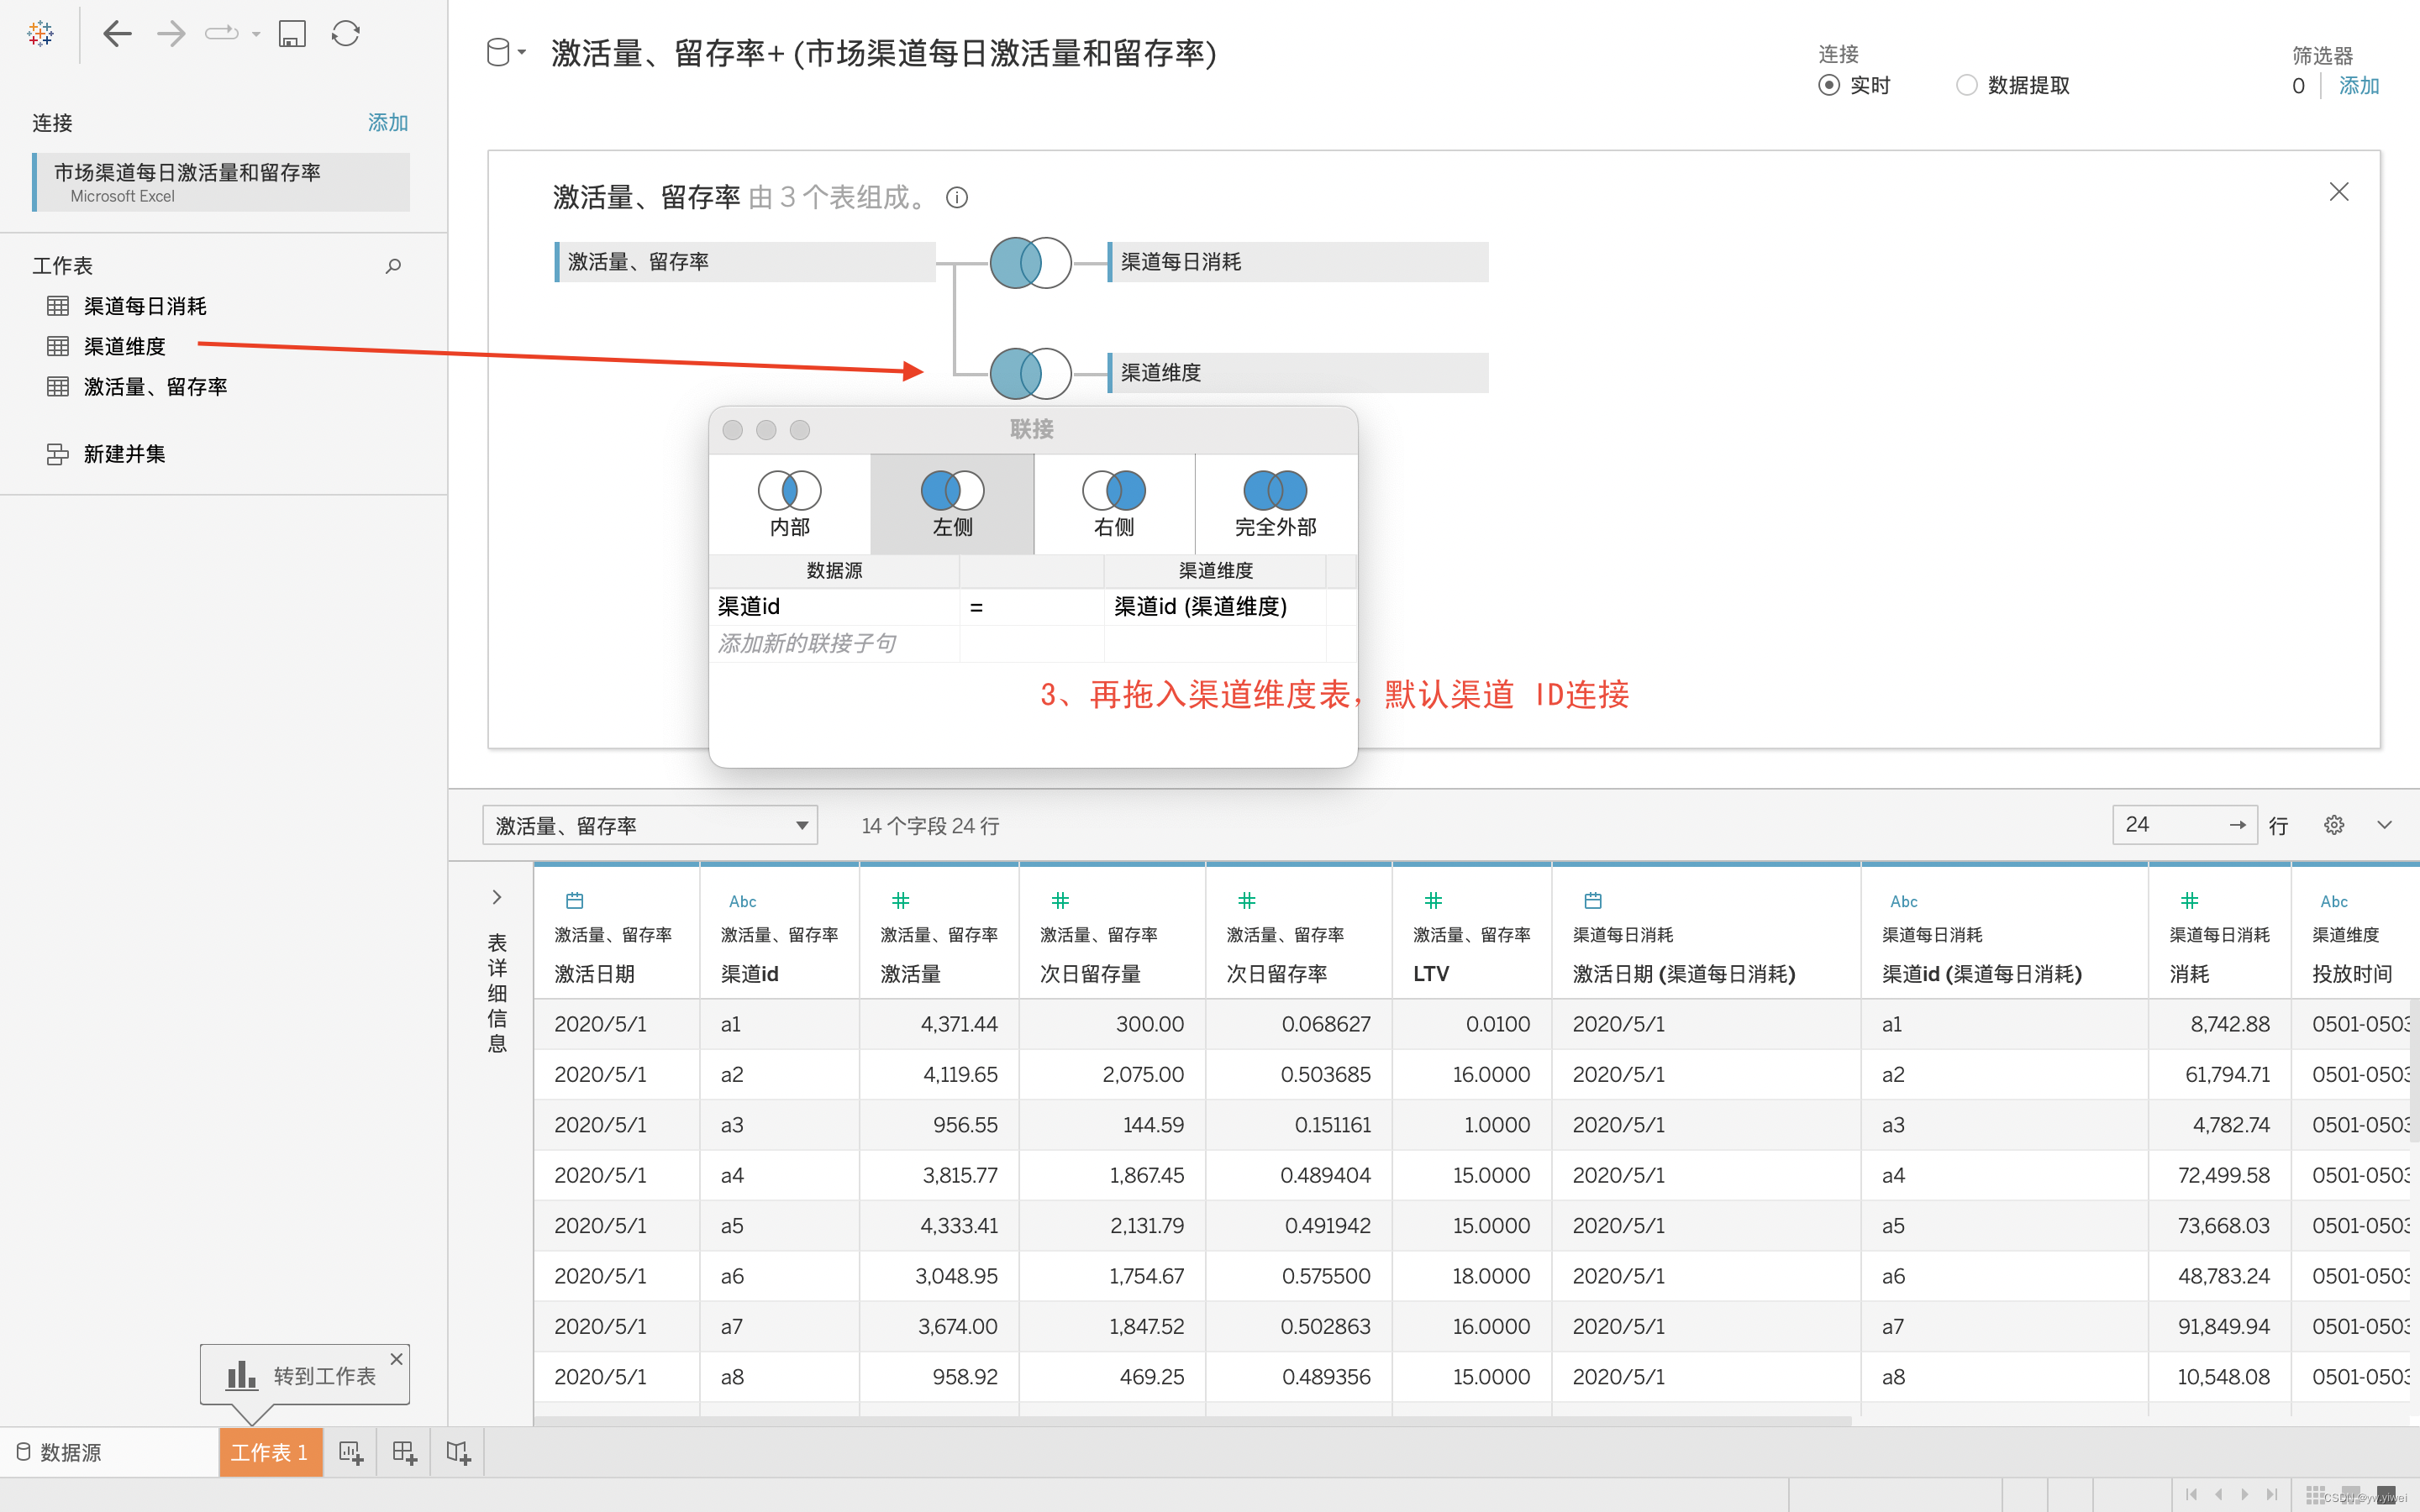This screenshot has width=2420, height=1512.
Task: Click the back arrow in toolbar
Action: tap(117, 34)
